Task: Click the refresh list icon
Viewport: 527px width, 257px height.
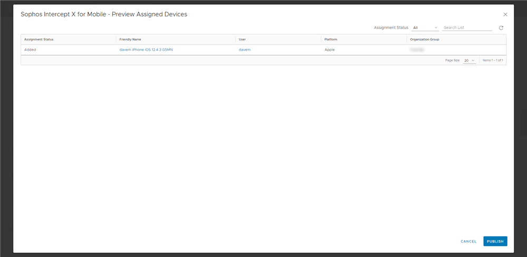Action: click(501, 28)
